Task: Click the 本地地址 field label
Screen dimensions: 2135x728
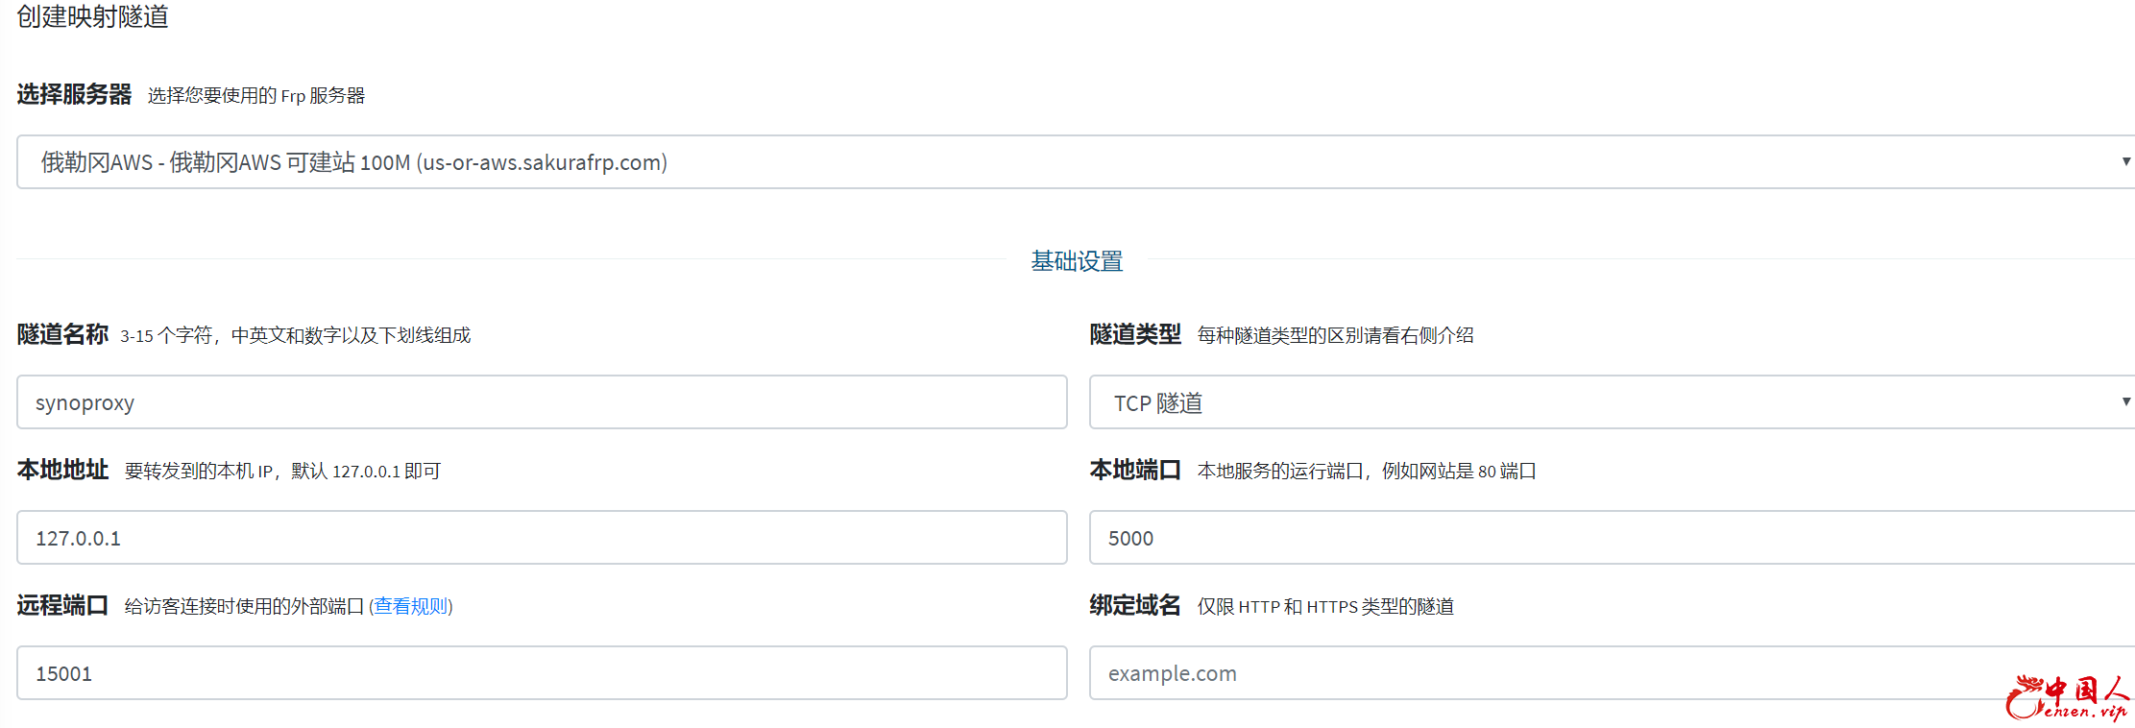Action: pyautogui.click(x=62, y=470)
